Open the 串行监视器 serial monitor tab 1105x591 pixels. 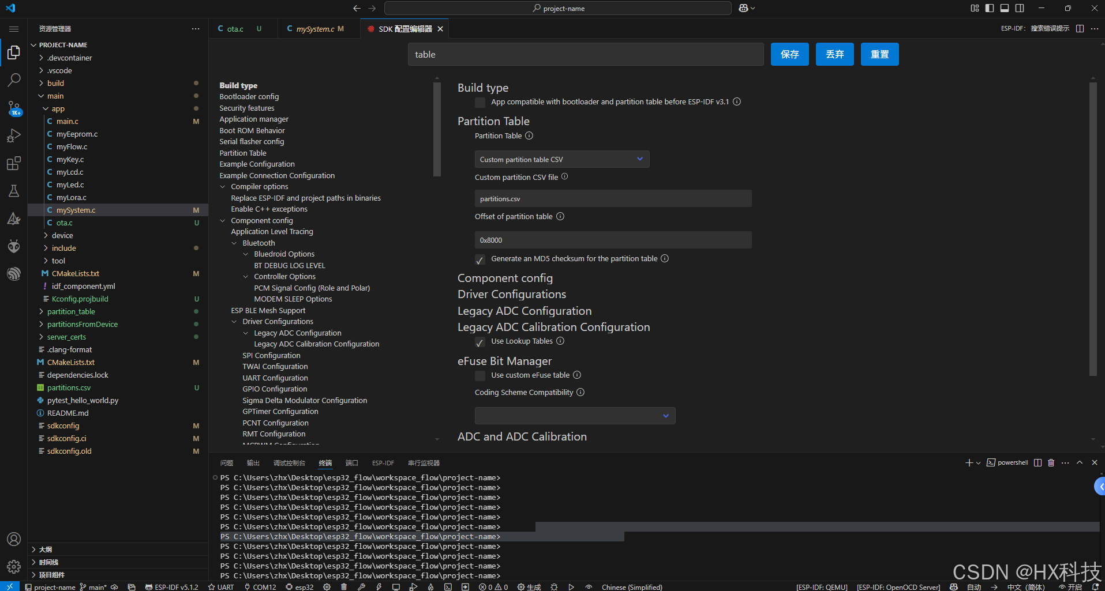coord(424,463)
